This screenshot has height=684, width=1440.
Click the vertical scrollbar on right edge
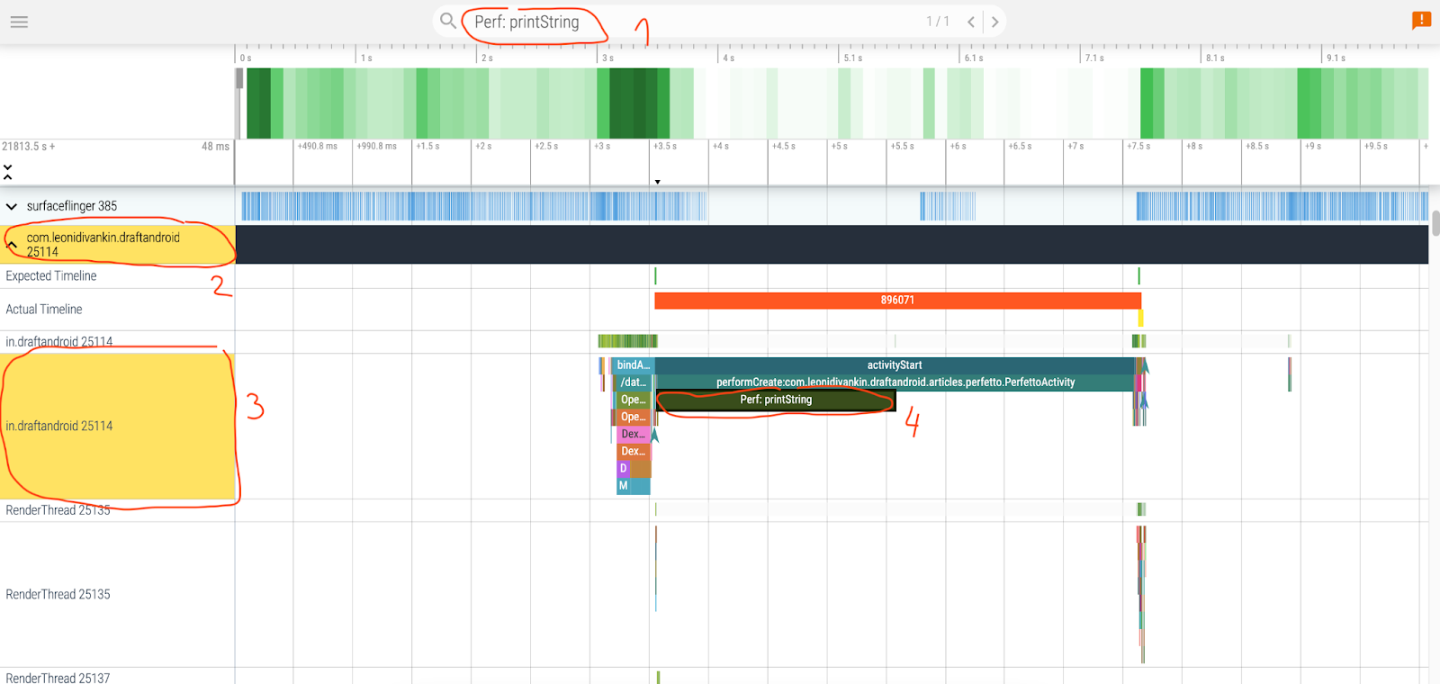pos(1435,222)
